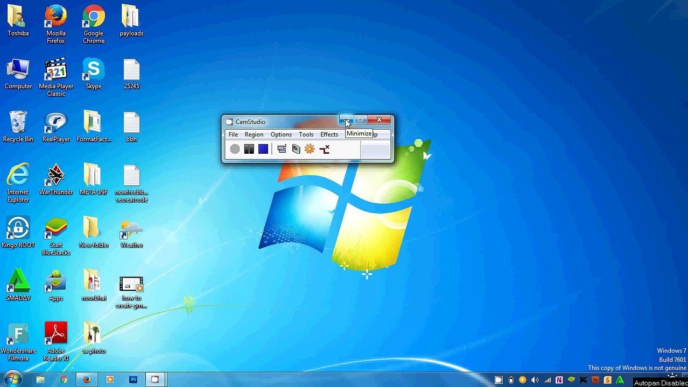Select the Mozilla Firefox desktop shortcut
The height and width of the screenshot is (387, 688).
point(56,25)
